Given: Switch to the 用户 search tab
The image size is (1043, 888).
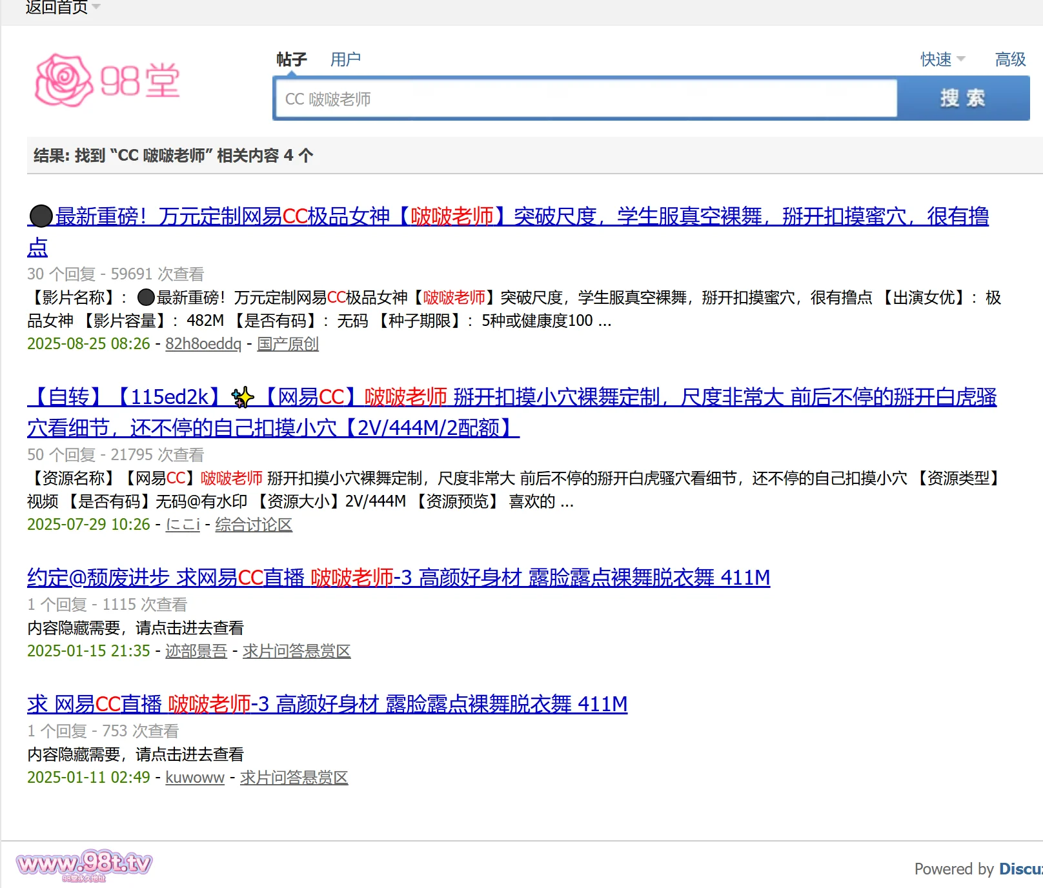Looking at the screenshot, I should point(345,59).
